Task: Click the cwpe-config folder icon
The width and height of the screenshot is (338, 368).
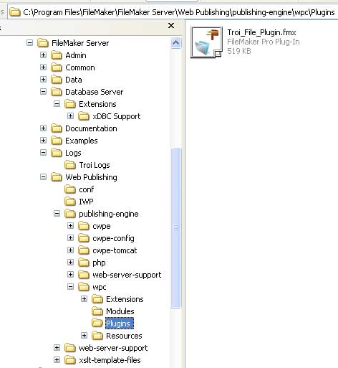Action: [x=84, y=238]
